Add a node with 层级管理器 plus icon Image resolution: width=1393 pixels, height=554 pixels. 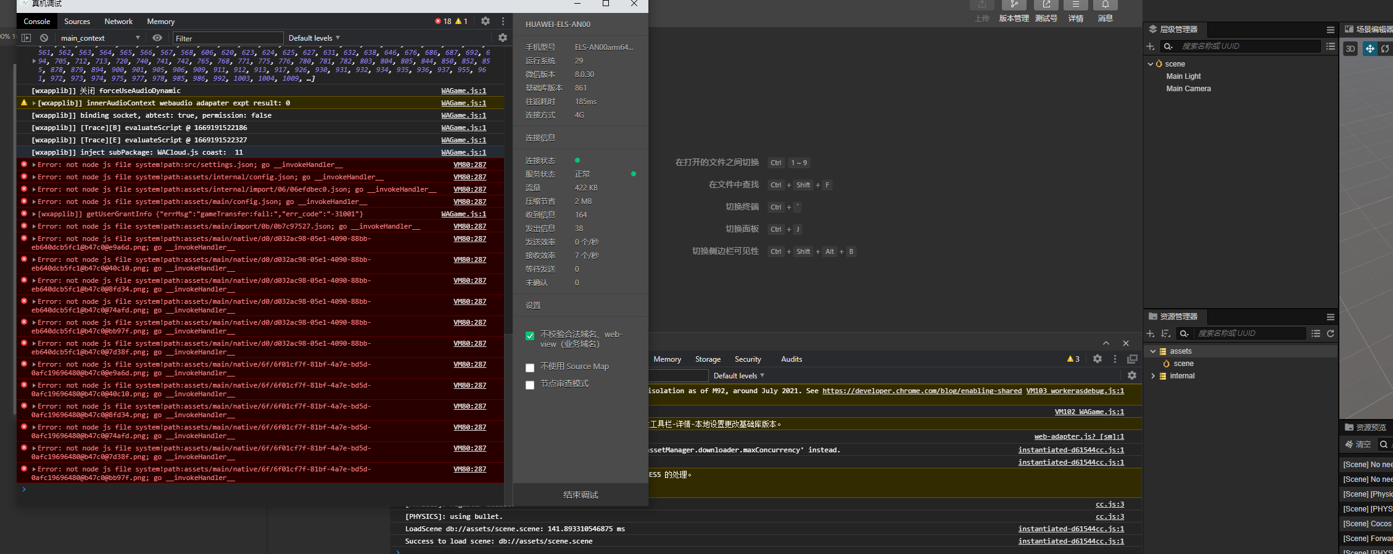click(1151, 46)
